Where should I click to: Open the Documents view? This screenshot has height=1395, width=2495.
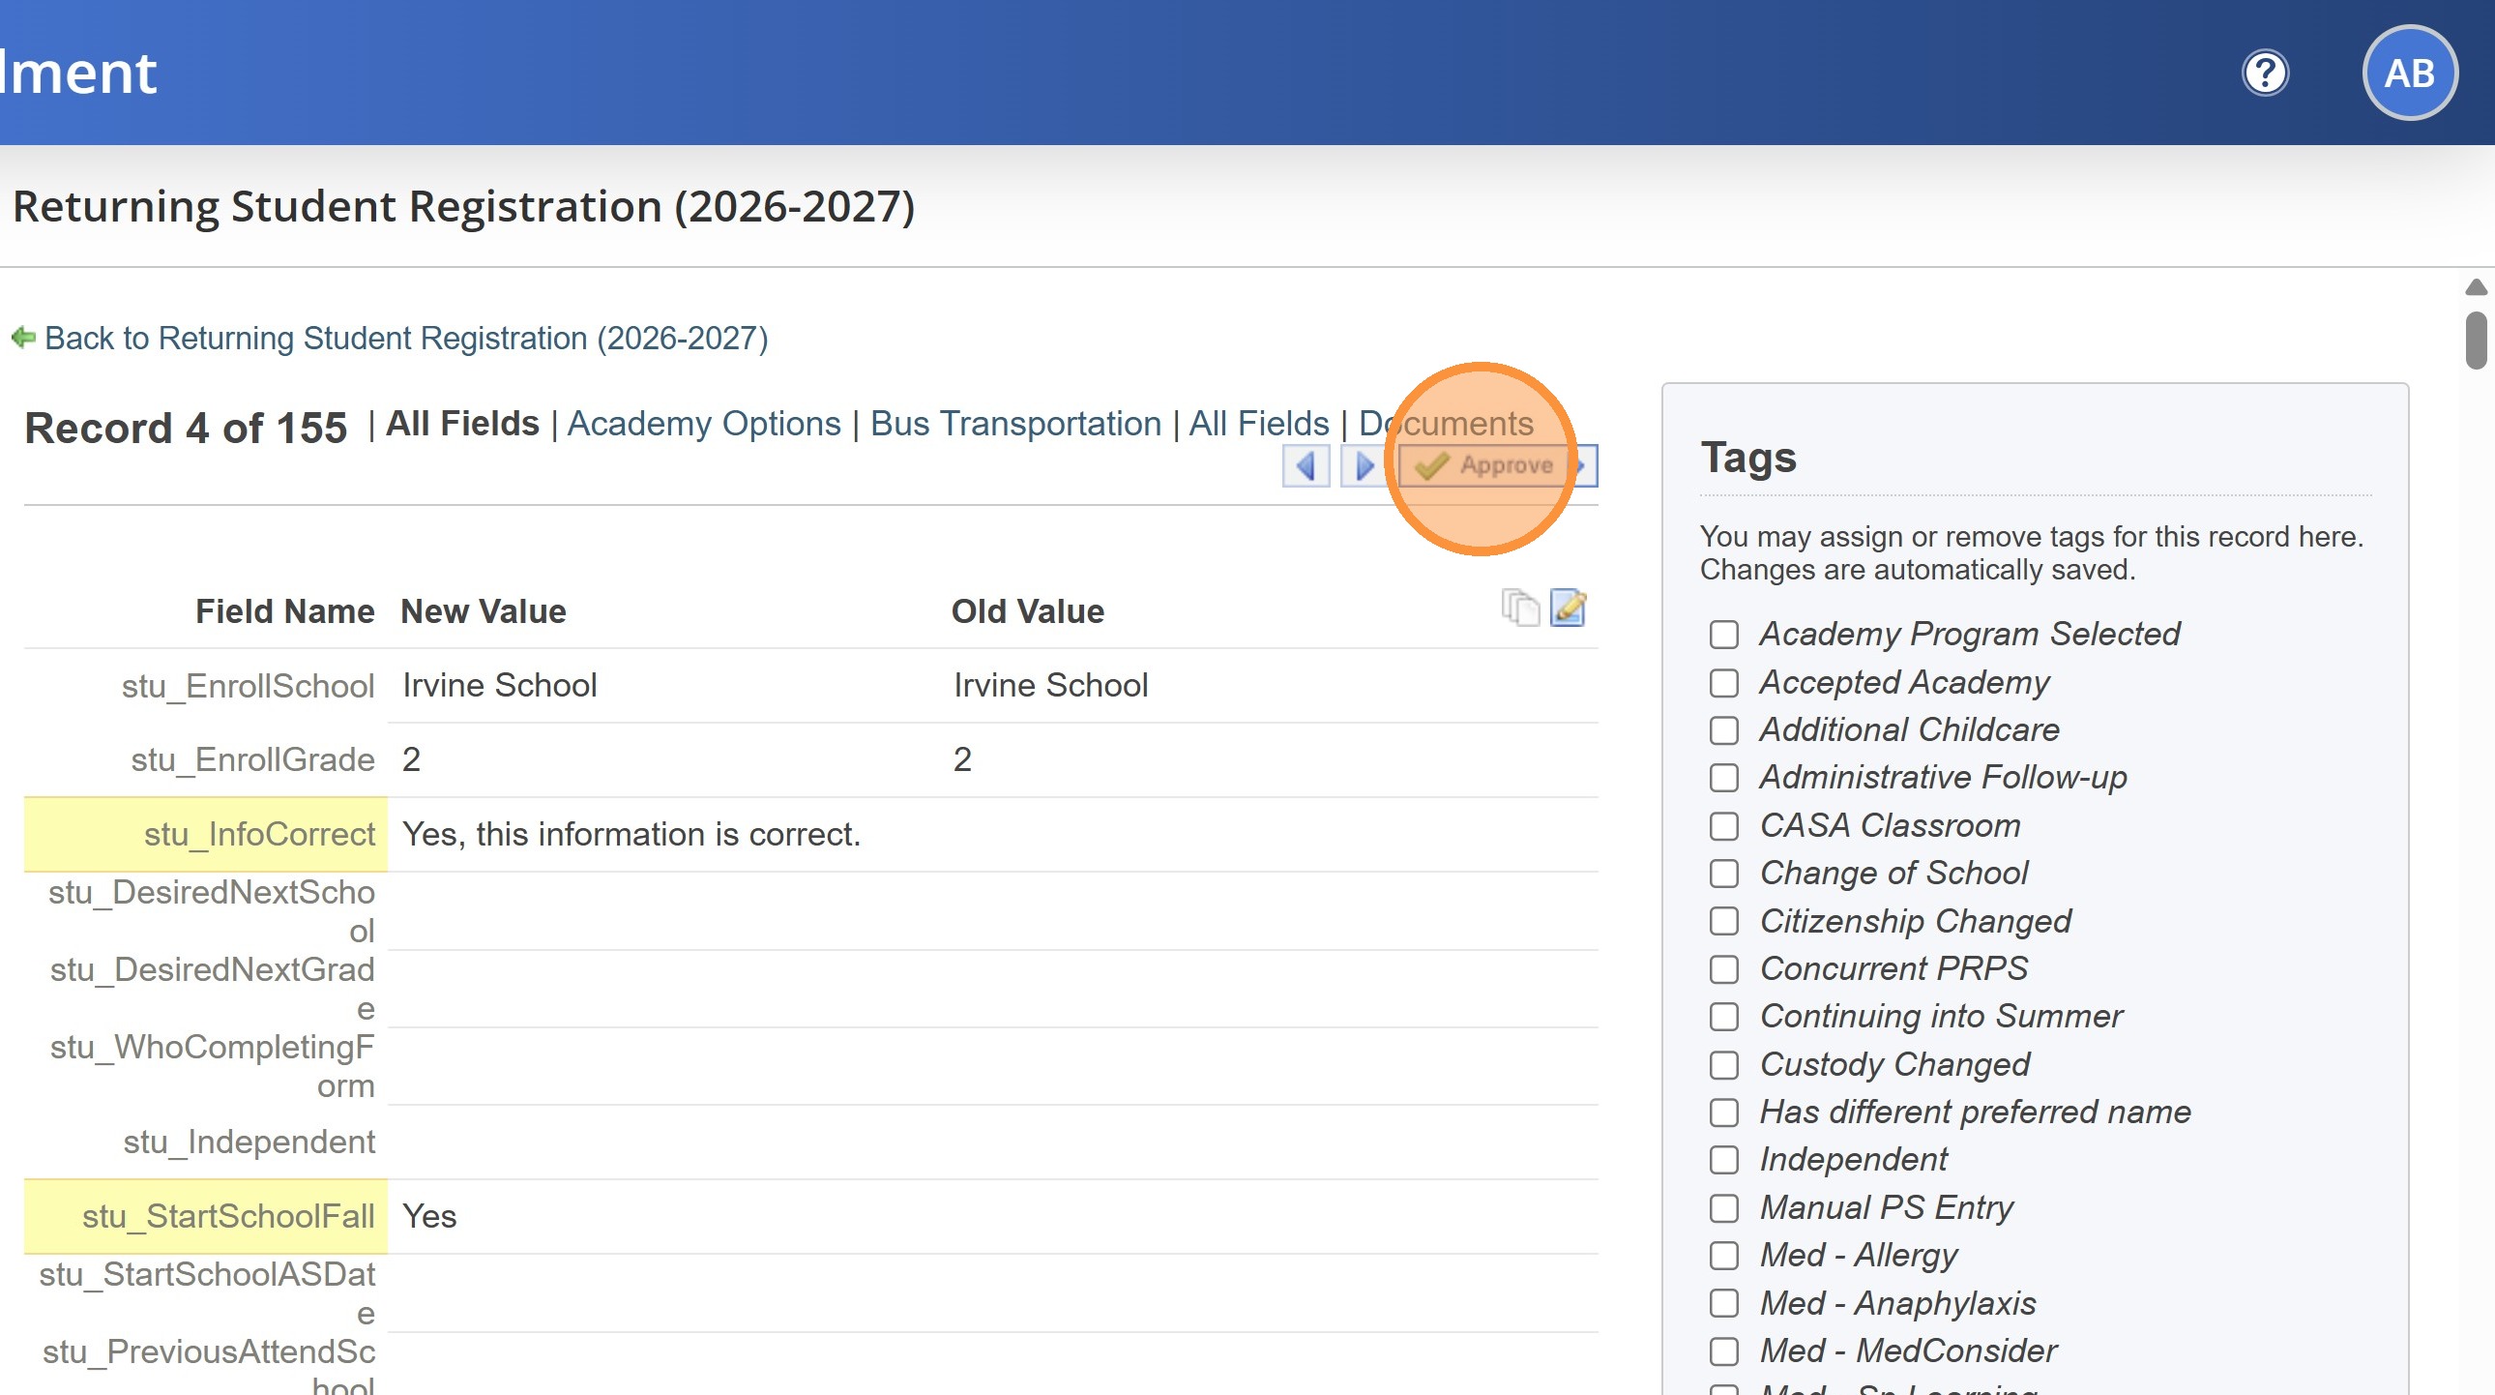click(x=1445, y=424)
